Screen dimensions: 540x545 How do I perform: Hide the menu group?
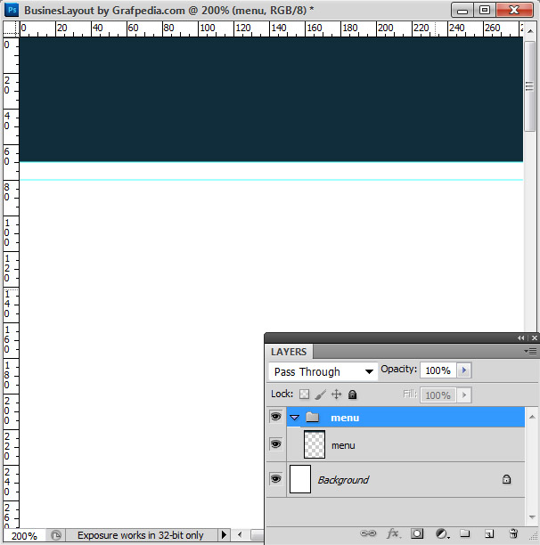click(276, 417)
